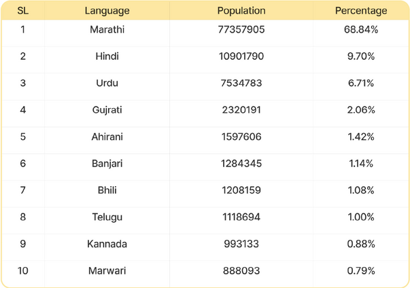410x288 pixels.
Task: Click the SL column header
Action: pos(22,11)
